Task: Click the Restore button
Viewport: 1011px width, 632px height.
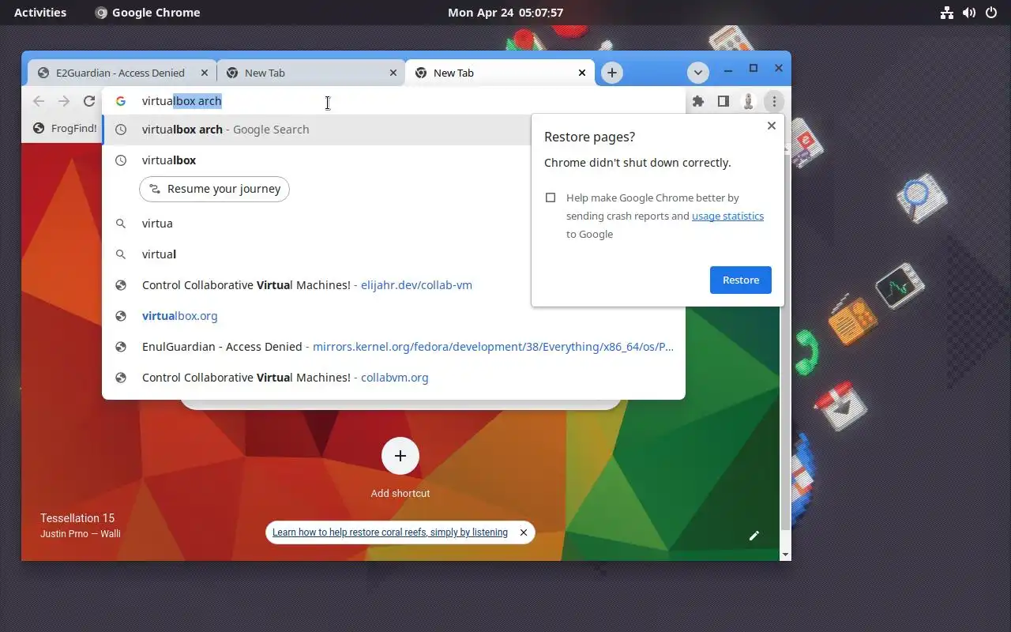Action: coord(741,280)
